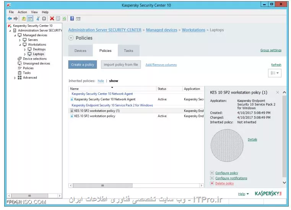Screen dimensions: 291x210
Task: Click the Configure policy link
Action: [227, 173]
